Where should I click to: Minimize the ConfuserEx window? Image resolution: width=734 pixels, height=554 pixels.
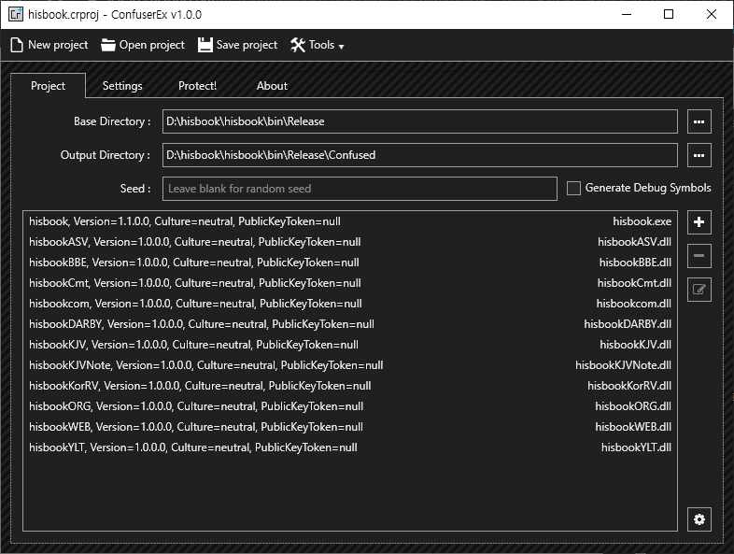tap(627, 15)
